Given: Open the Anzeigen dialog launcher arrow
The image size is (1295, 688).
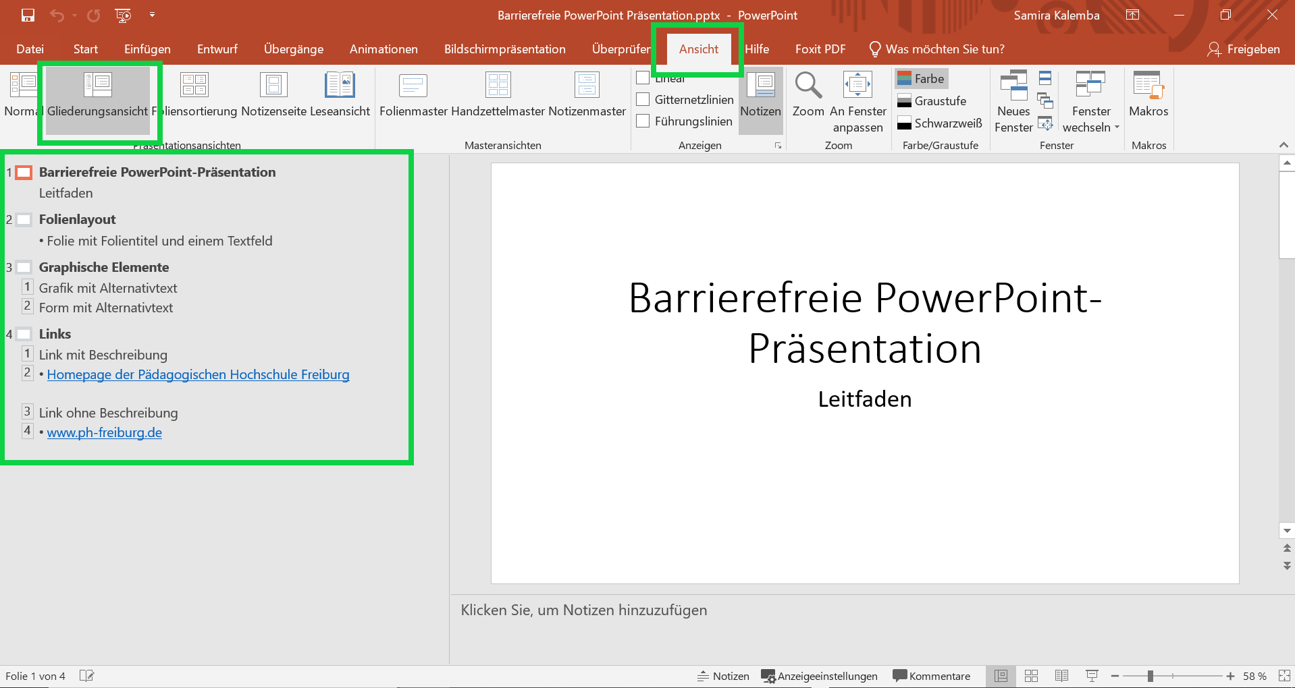Looking at the screenshot, I should coord(778,145).
